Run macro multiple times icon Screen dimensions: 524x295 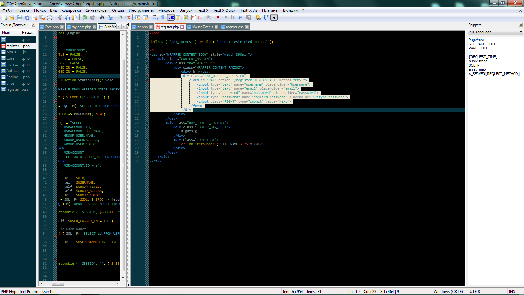241,17
